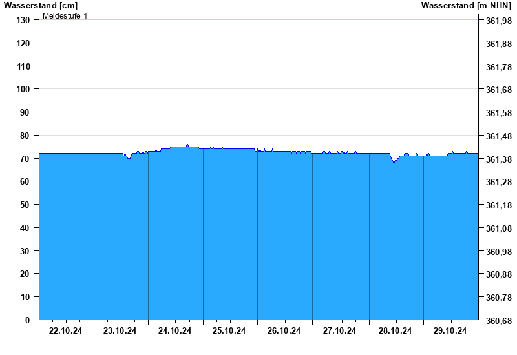517x355 pixels.
Task: Click the 22.10.24 date label
Action: (66, 331)
